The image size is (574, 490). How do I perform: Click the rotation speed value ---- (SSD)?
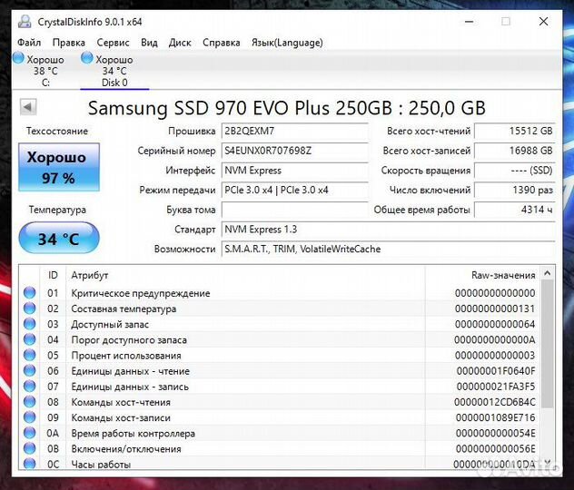(515, 171)
